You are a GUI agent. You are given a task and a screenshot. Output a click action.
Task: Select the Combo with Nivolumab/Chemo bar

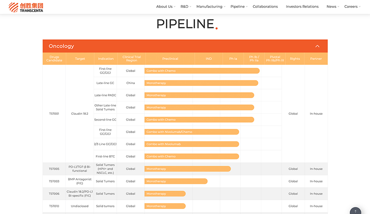click(192, 132)
